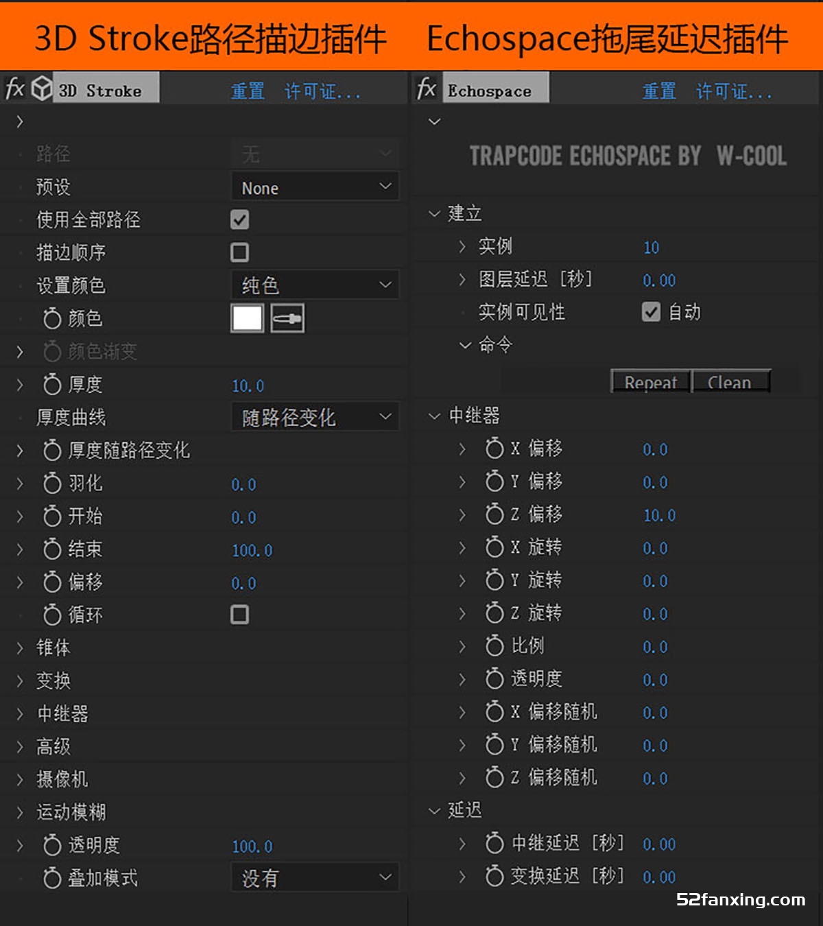Enable the stopwatch for 厚度随路径变化
The image size is (823, 926).
tap(52, 451)
